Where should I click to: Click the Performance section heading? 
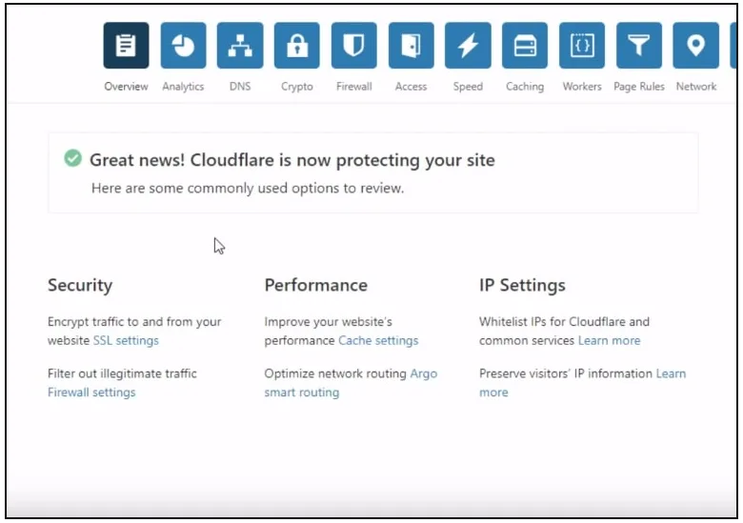(x=316, y=285)
